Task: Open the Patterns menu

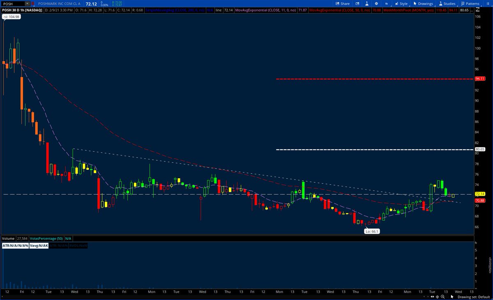Action: click(470, 4)
